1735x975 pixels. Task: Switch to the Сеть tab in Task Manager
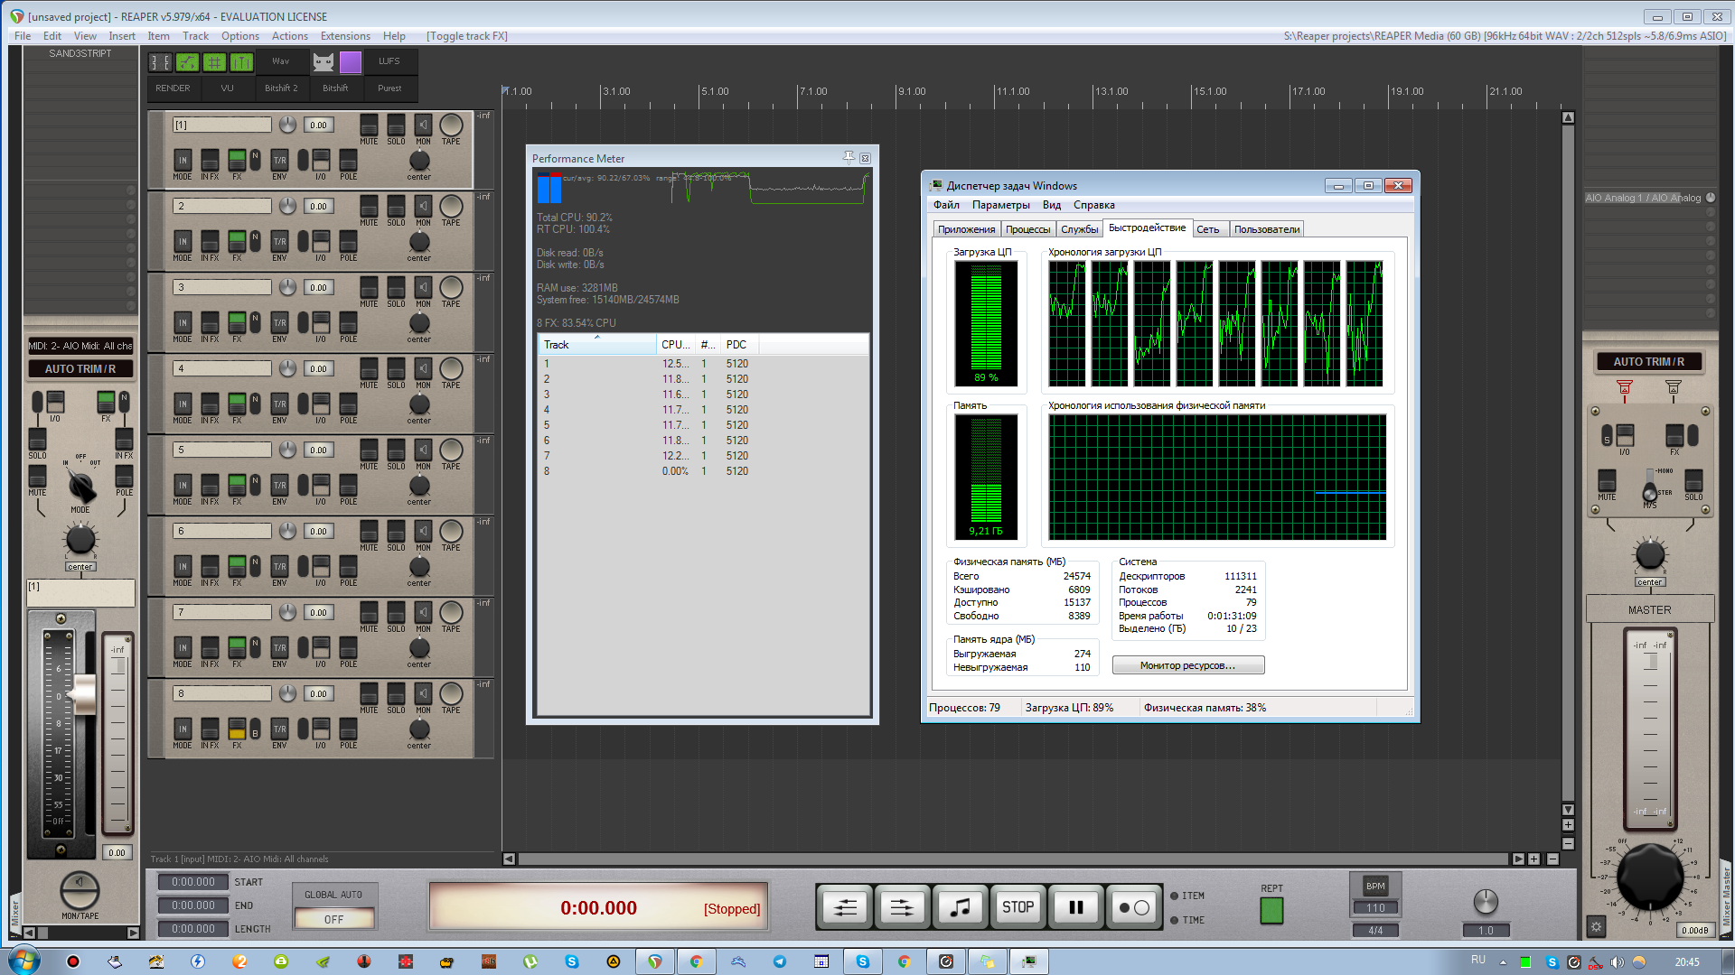click(1208, 229)
